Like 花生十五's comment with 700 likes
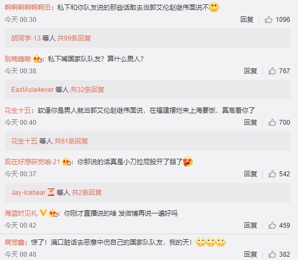 click(x=272, y=123)
